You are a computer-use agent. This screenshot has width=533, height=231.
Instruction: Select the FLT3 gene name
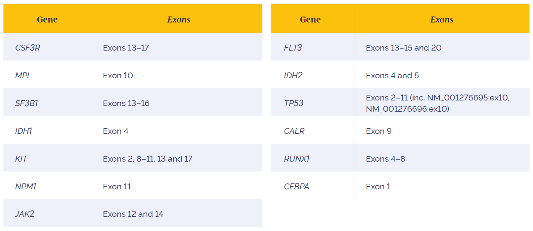293,48
